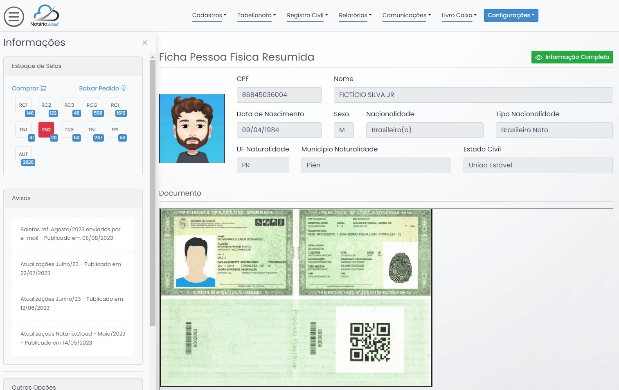This screenshot has height=390, width=619.
Task: Click the Informação Completa button
Action: click(572, 57)
